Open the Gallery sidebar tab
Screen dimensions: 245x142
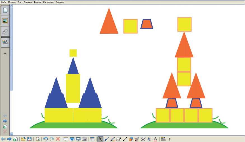[x=5, y=21]
